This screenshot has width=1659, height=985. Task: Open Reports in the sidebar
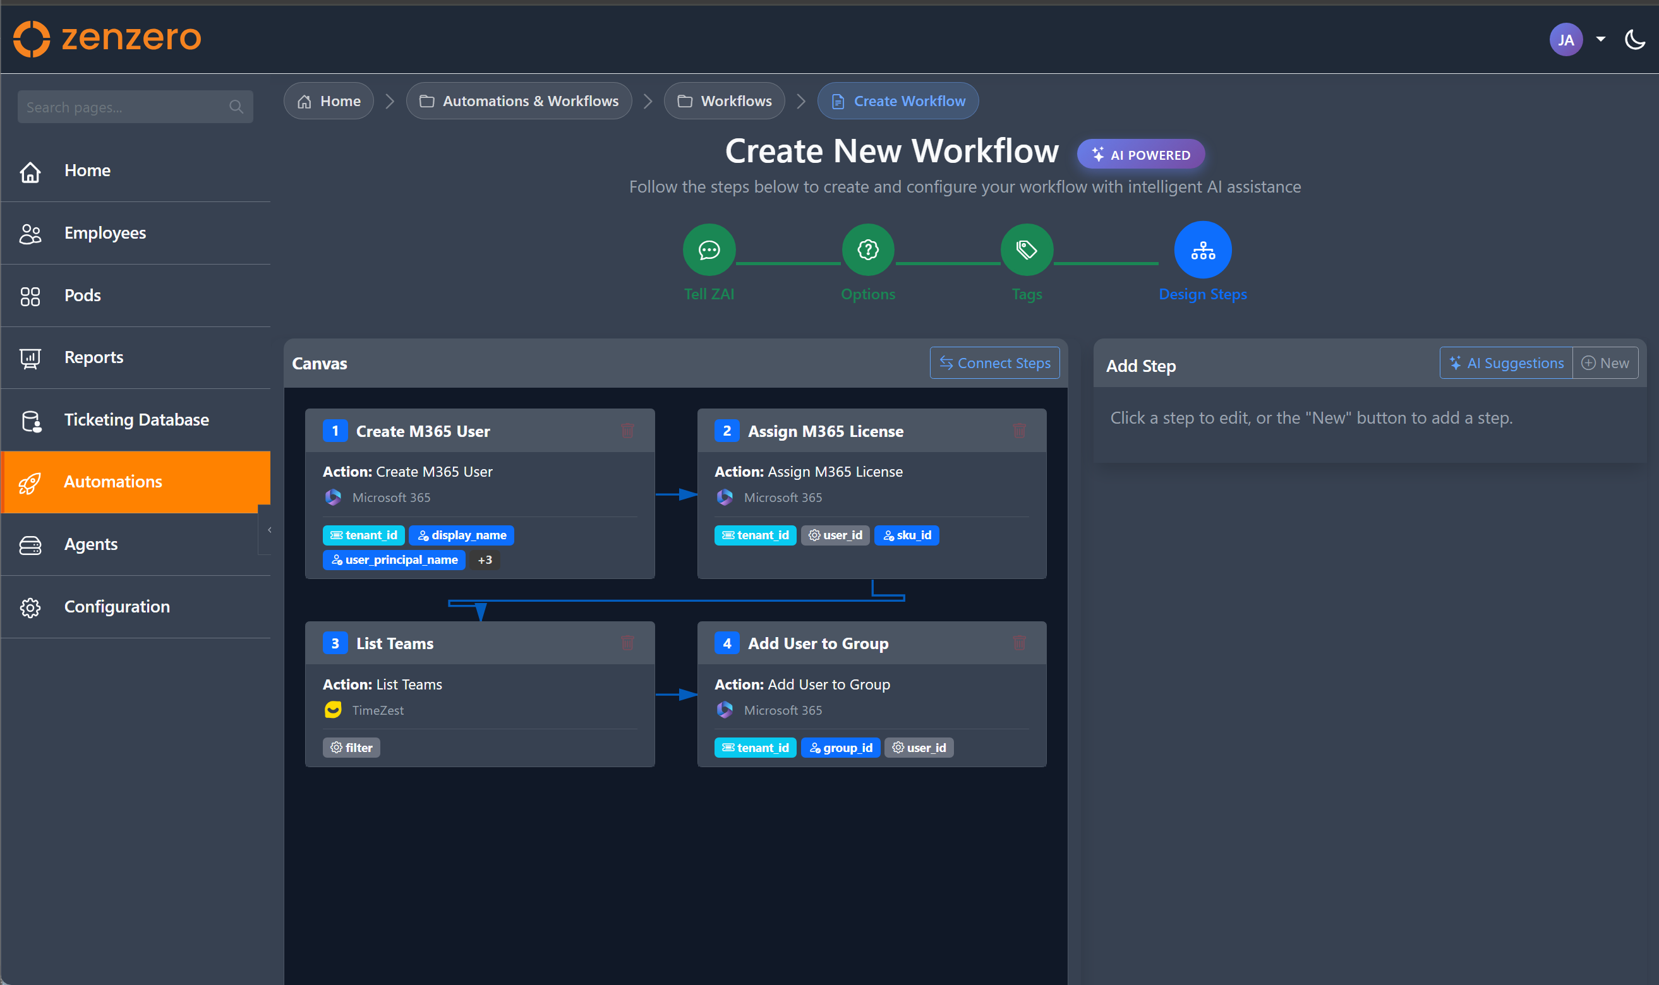pos(136,358)
